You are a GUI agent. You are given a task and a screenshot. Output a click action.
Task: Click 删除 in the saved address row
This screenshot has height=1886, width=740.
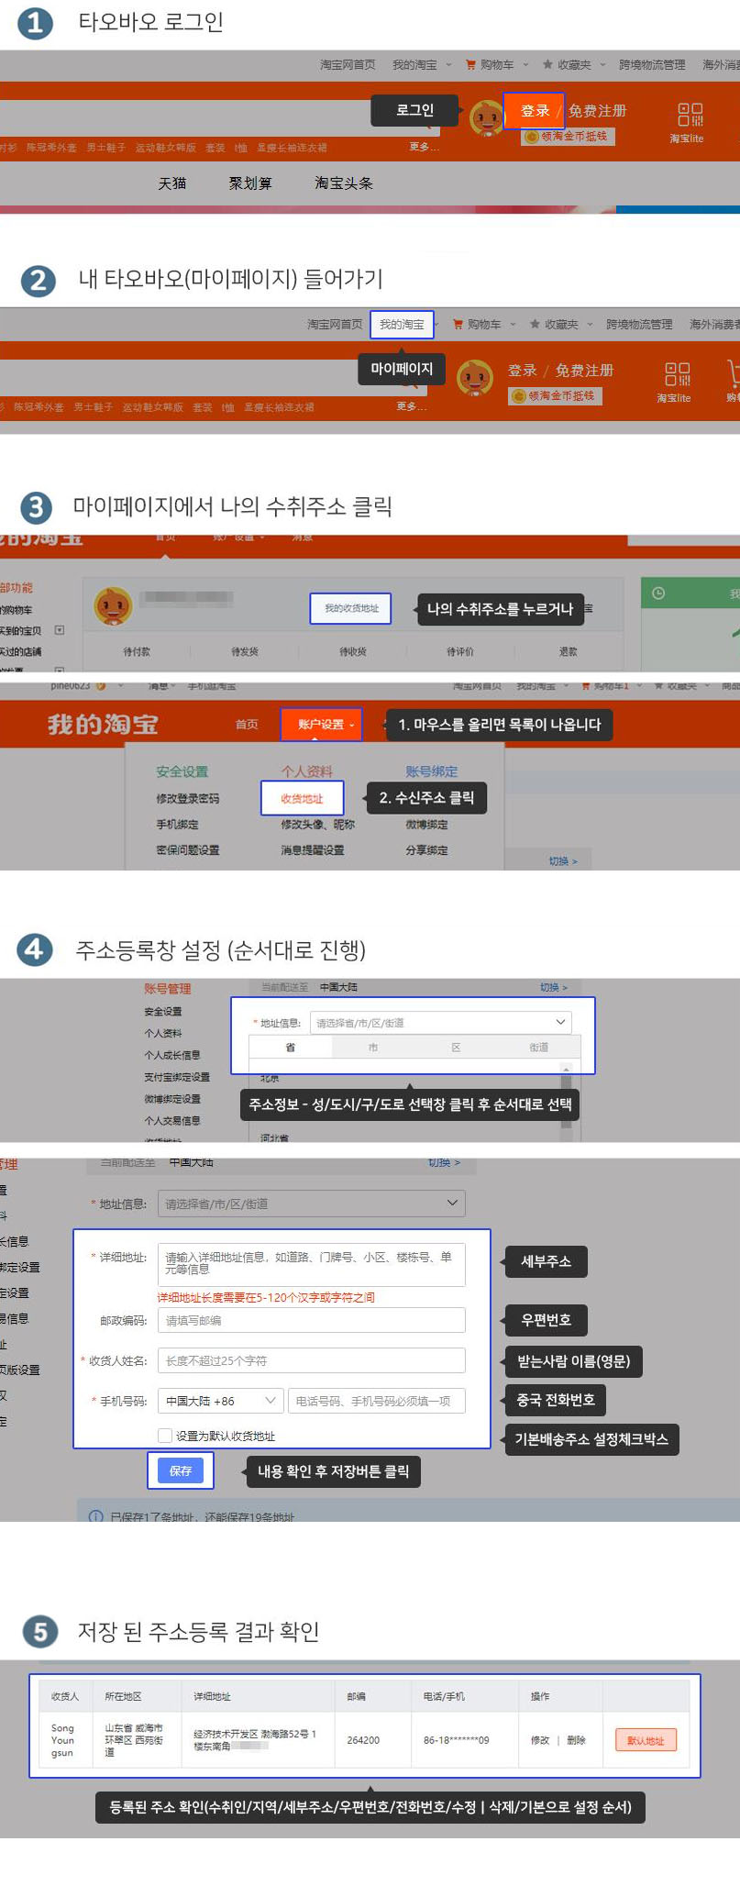pyautogui.click(x=576, y=1740)
